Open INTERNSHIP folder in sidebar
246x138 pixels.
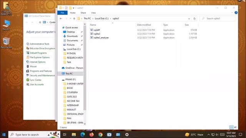(x=73, y=105)
